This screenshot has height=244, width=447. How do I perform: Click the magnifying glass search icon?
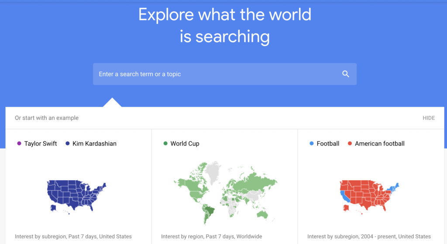coord(346,74)
